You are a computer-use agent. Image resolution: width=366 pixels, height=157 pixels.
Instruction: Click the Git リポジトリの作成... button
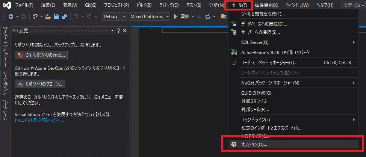coord(41,55)
